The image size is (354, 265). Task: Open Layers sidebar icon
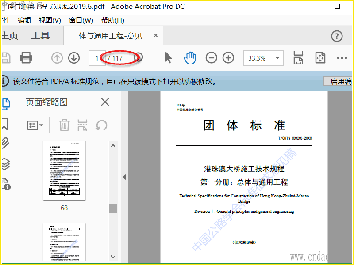tap(6, 163)
